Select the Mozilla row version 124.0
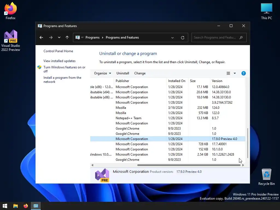Screen dimensions: 280x210 pos(168,108)
